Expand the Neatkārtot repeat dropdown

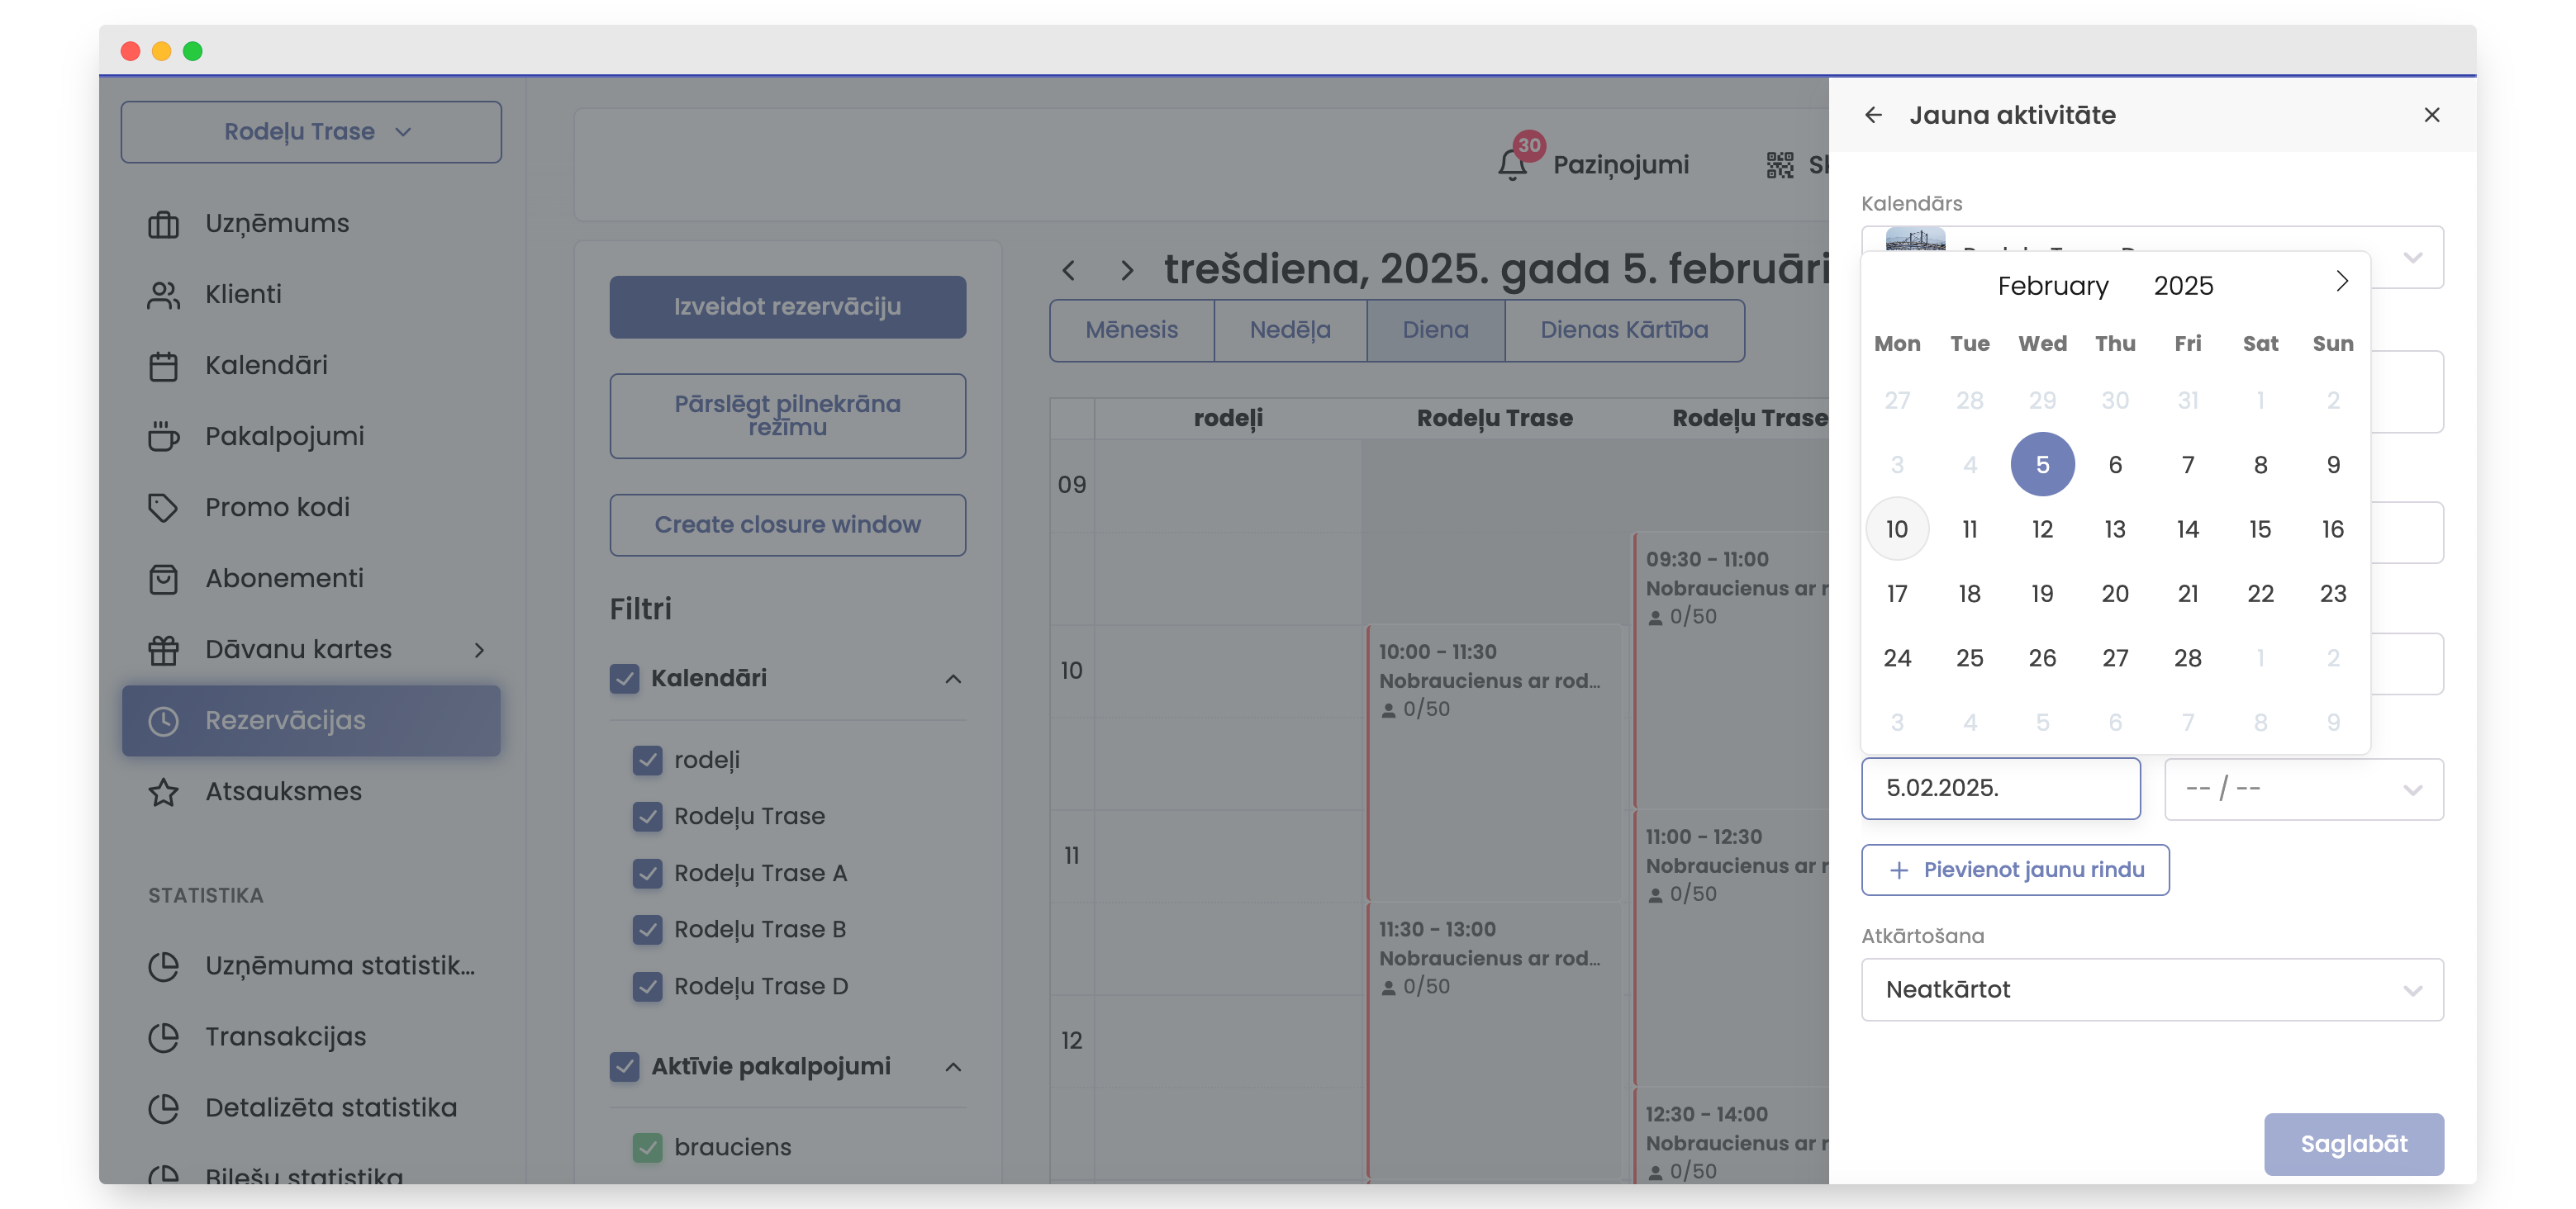(2151, 989)
